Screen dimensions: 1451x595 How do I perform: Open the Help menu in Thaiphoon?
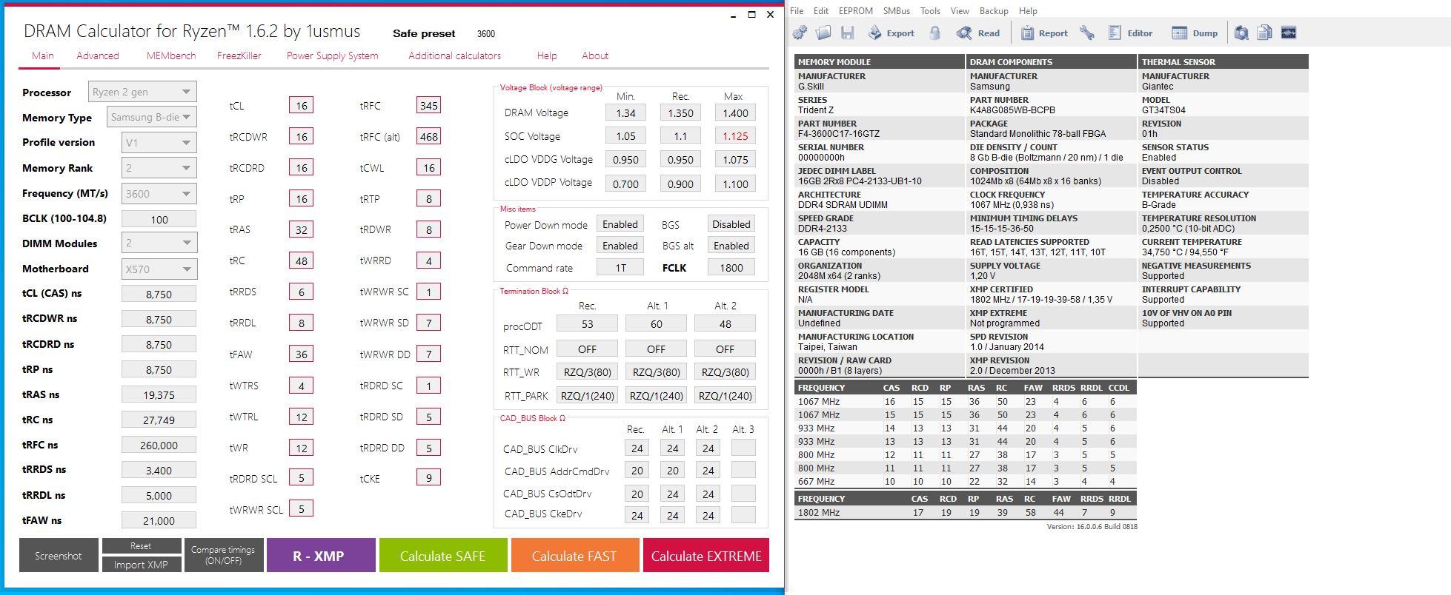(x=1028, y=11)
